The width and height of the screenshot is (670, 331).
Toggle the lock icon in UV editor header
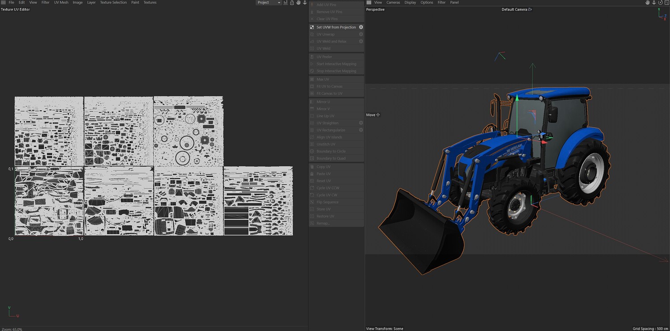click(292, 3)
